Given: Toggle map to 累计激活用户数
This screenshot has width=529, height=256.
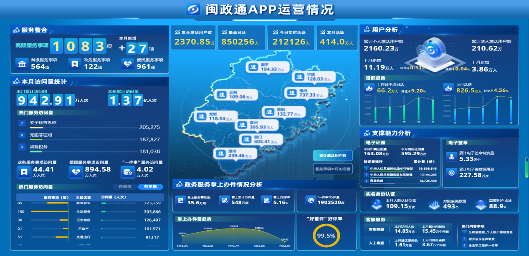Looking at the screenshot, I should 333,156.
